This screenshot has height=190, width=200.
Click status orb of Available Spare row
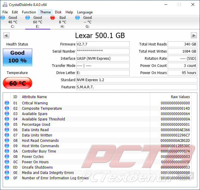point(7,114)
